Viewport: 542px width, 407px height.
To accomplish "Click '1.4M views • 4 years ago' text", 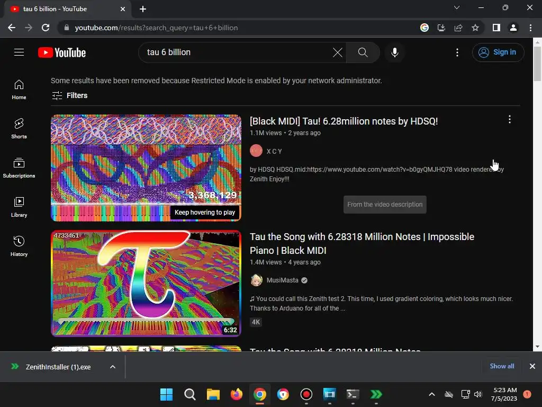I will coord(285,262).
